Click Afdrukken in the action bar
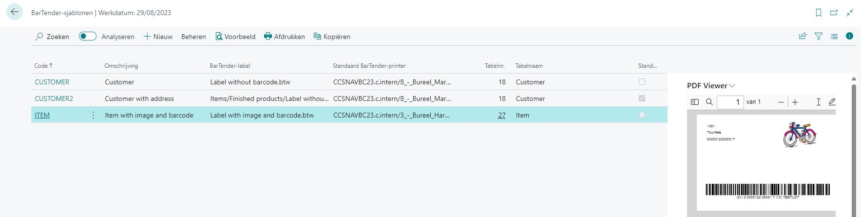The image size is (861, 217). click(x=285, y=37)
